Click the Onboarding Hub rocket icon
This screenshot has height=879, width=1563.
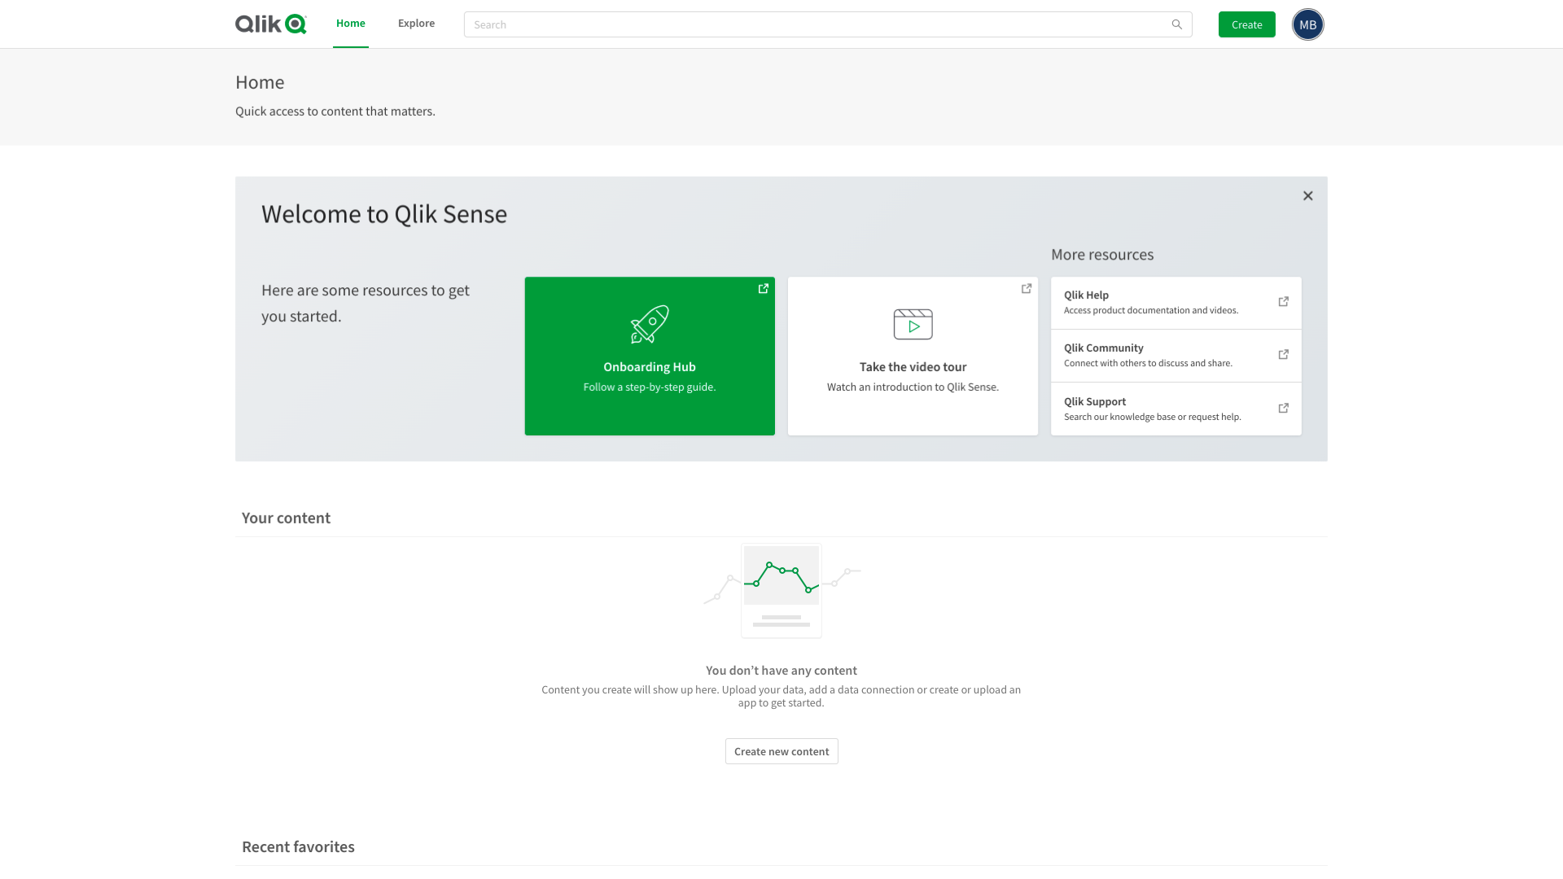650,324
